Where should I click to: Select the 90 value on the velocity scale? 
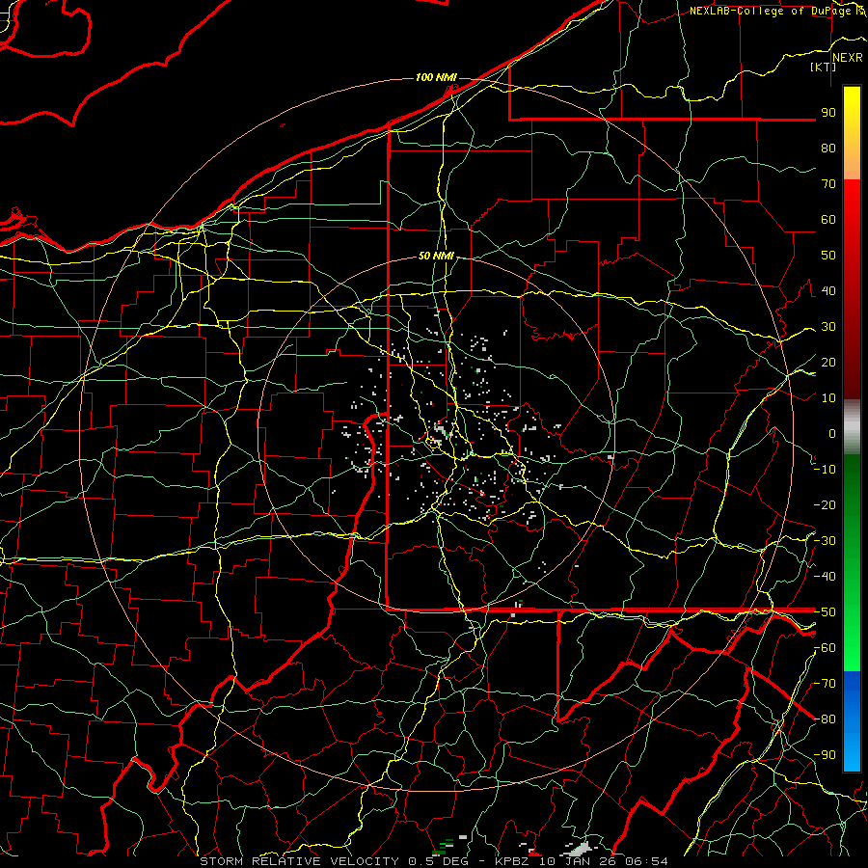point(828,113)
